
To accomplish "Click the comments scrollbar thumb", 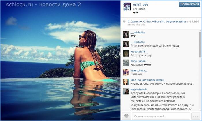I will (x=200, y=44).
